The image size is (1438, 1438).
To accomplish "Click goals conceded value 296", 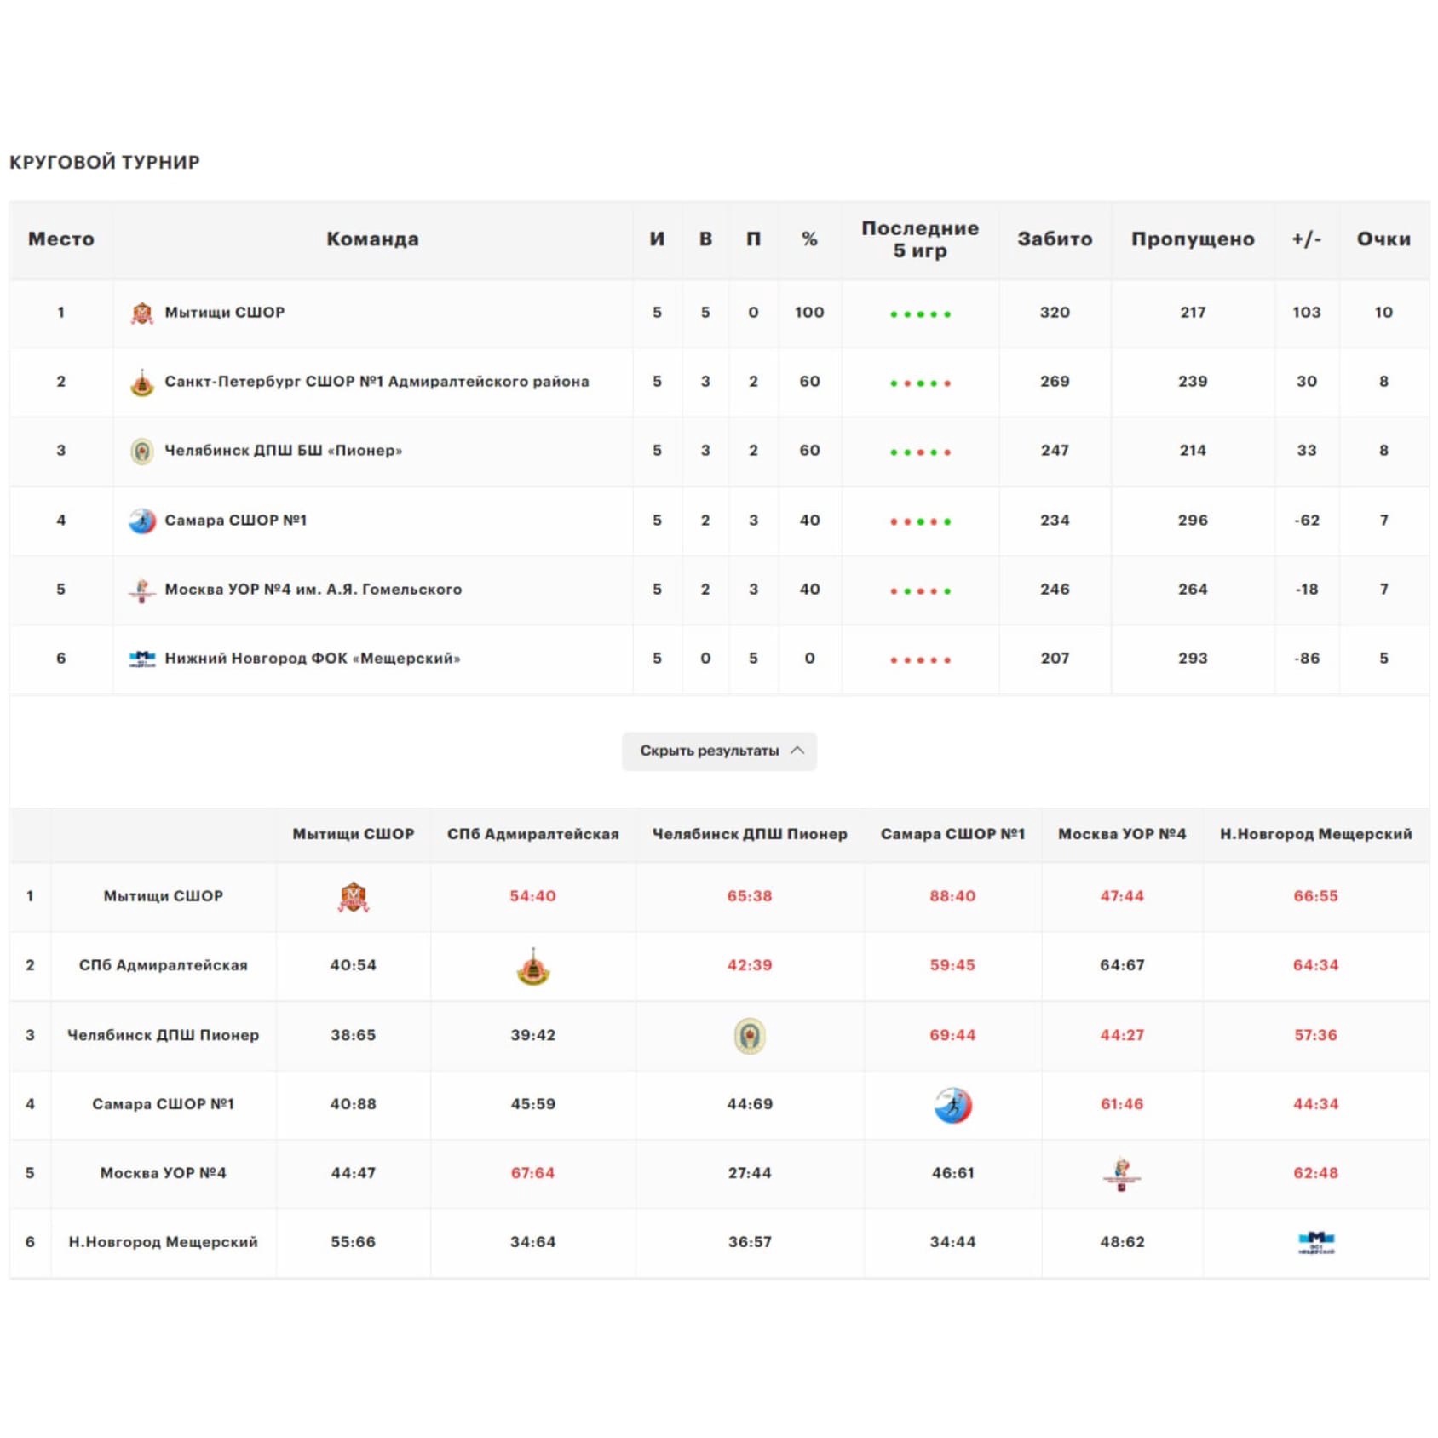I will (1193, 520).
